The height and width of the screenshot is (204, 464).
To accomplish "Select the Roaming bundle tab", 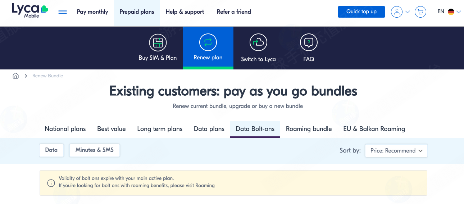I will click(x=309, y=129).
